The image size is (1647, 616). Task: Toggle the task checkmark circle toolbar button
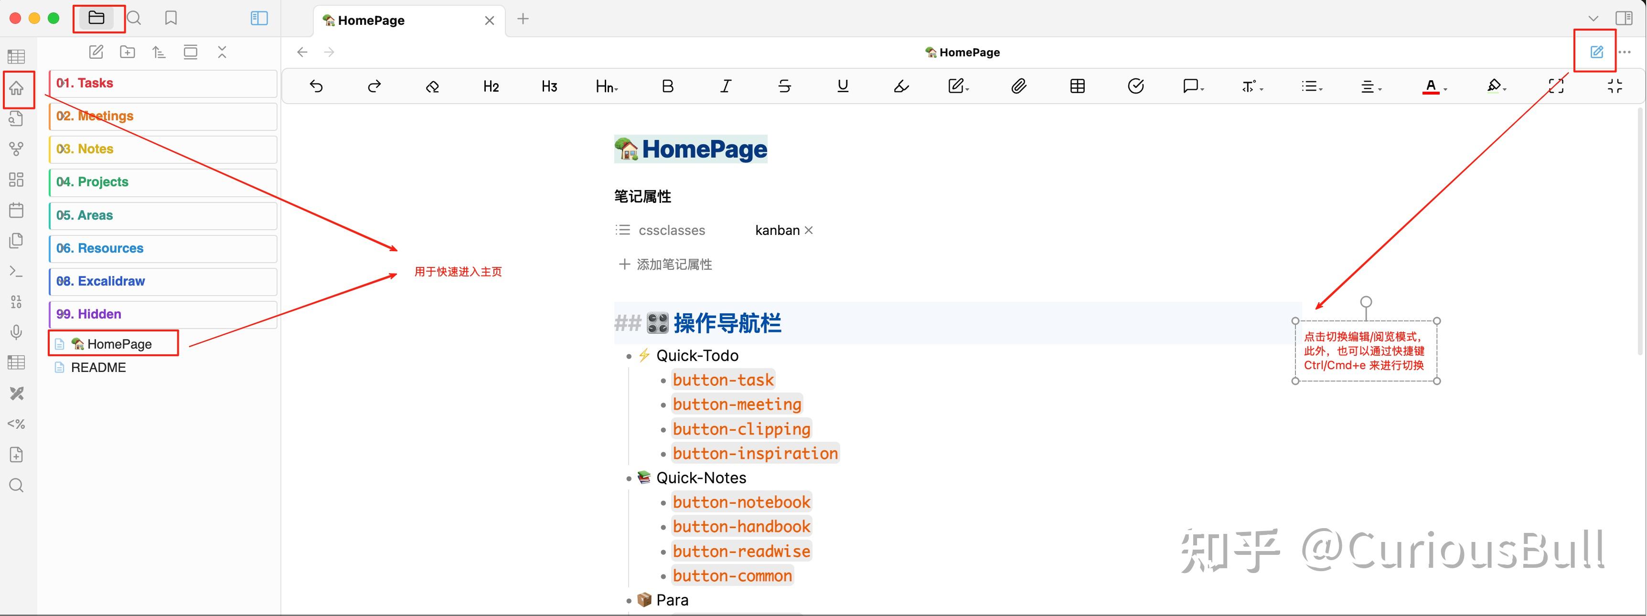click(1135, 86)
